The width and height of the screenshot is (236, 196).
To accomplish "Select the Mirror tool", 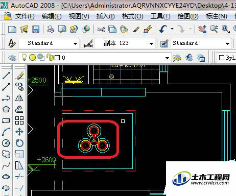I will tap(19, 98).
